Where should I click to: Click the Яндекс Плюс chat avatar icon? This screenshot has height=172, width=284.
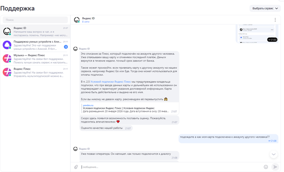pyautogui.click(x=7, y=72)
